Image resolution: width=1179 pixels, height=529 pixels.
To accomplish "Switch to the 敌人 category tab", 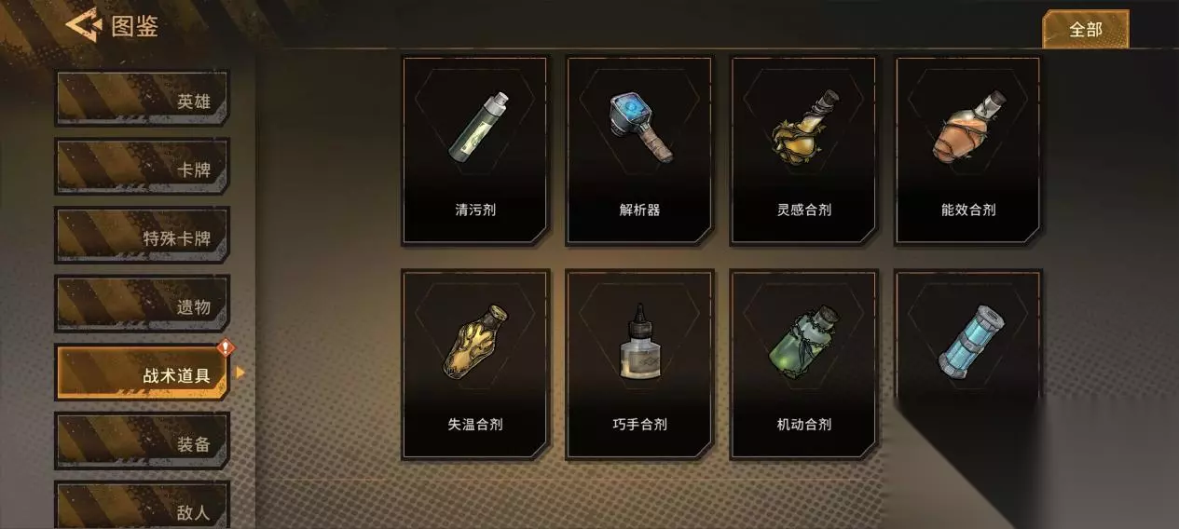I will (143, 506).
